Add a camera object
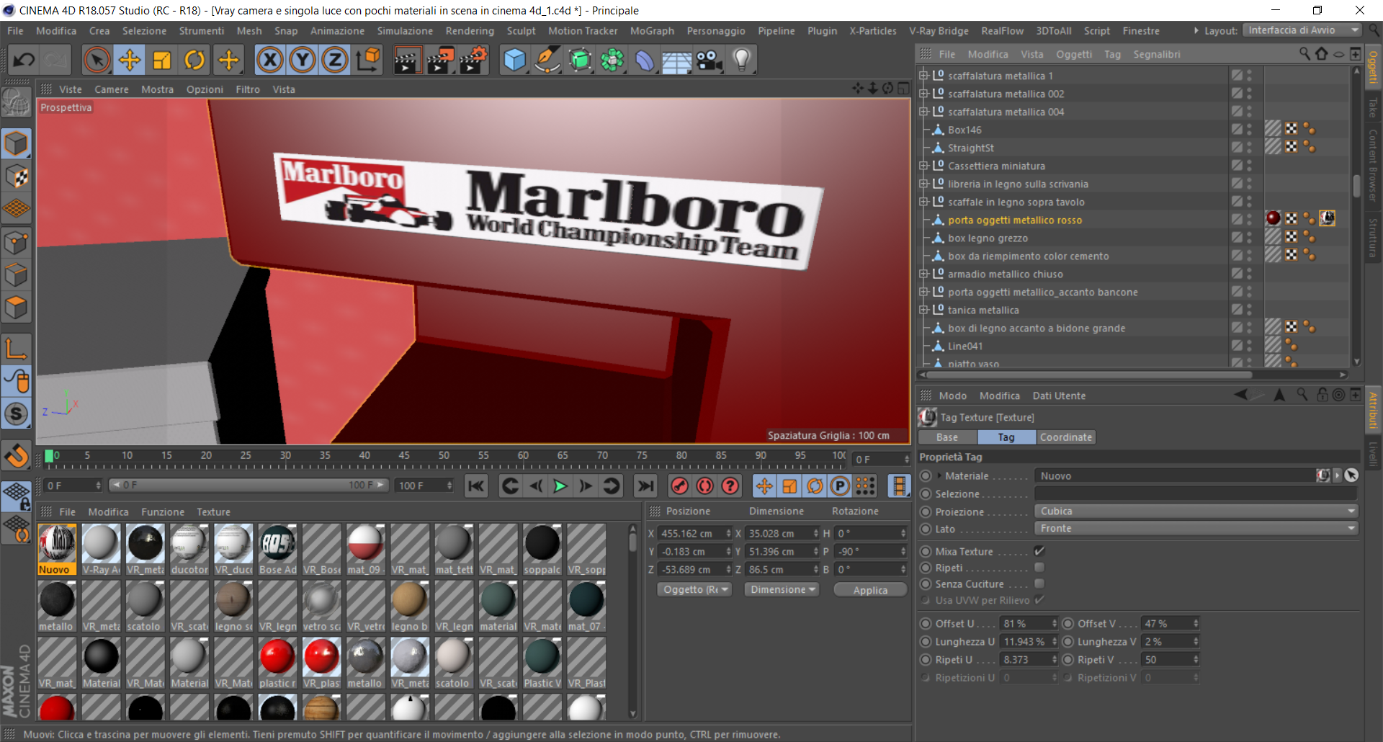Screen dimensions: 1383x742 710,60
